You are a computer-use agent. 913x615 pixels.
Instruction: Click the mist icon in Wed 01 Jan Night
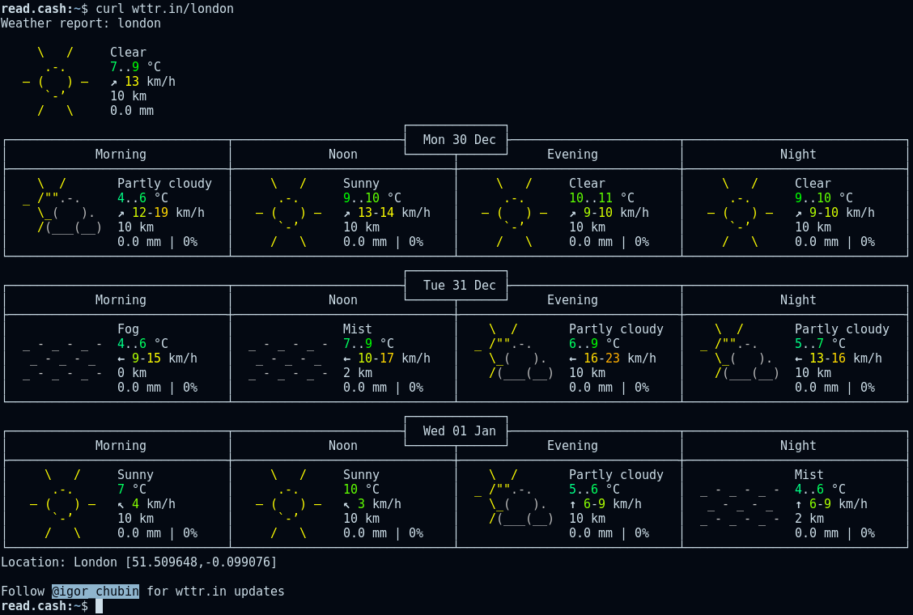click(x=740, y=504)
